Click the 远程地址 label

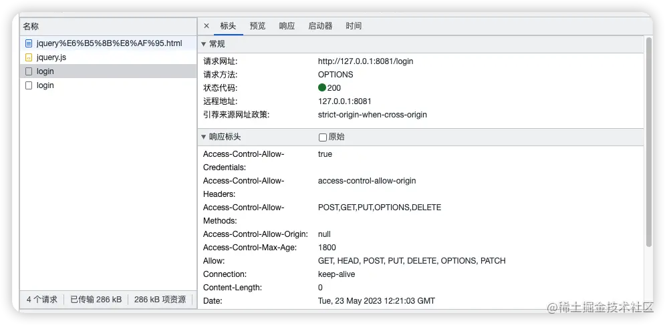(220, 101)
